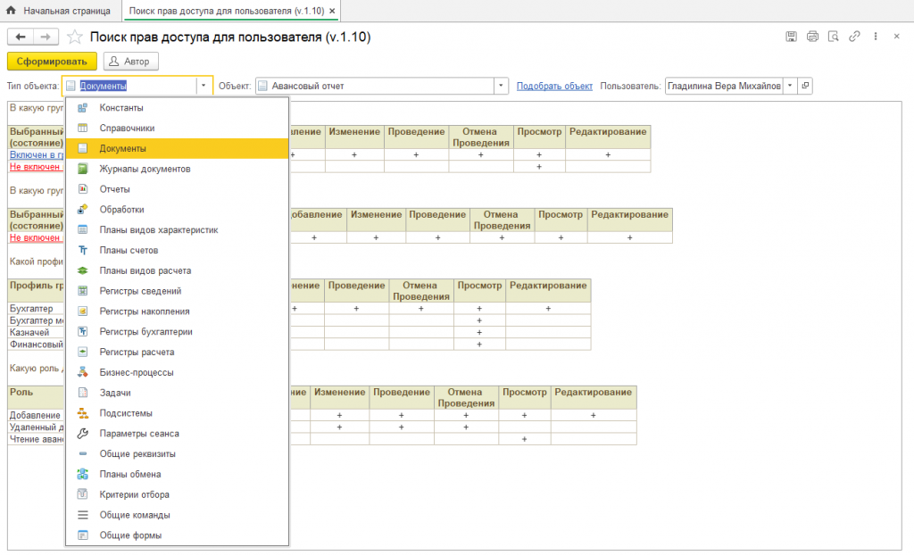Click the save diskette icon in header
The width and height of the screenshot is (914, 556).
(791, 36)
